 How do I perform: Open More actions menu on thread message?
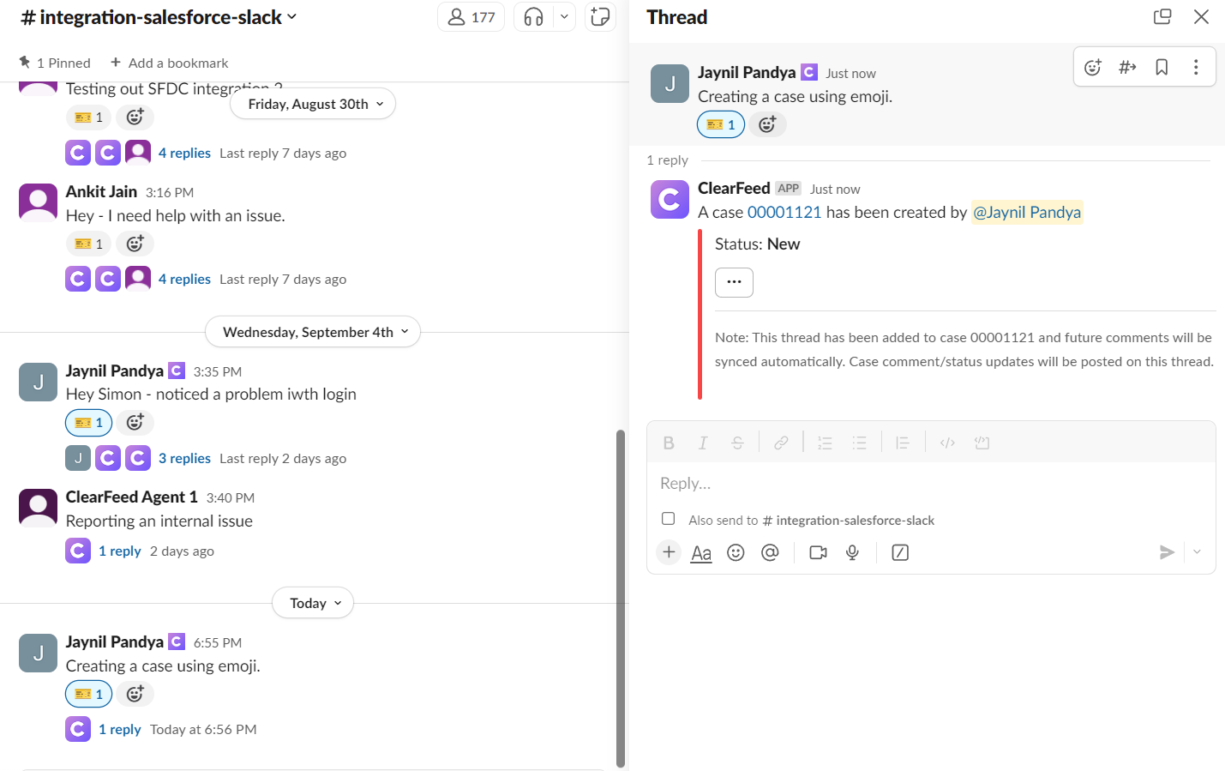(x=1196, y=67)
